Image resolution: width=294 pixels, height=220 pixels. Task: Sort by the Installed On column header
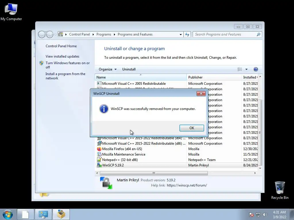[x=250, y=77]
